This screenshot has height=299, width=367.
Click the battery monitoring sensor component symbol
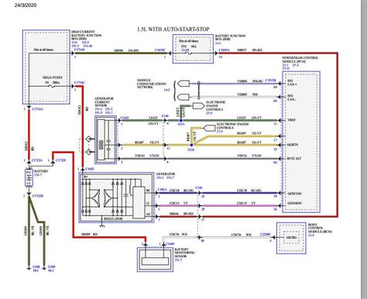tap(155, 259)
